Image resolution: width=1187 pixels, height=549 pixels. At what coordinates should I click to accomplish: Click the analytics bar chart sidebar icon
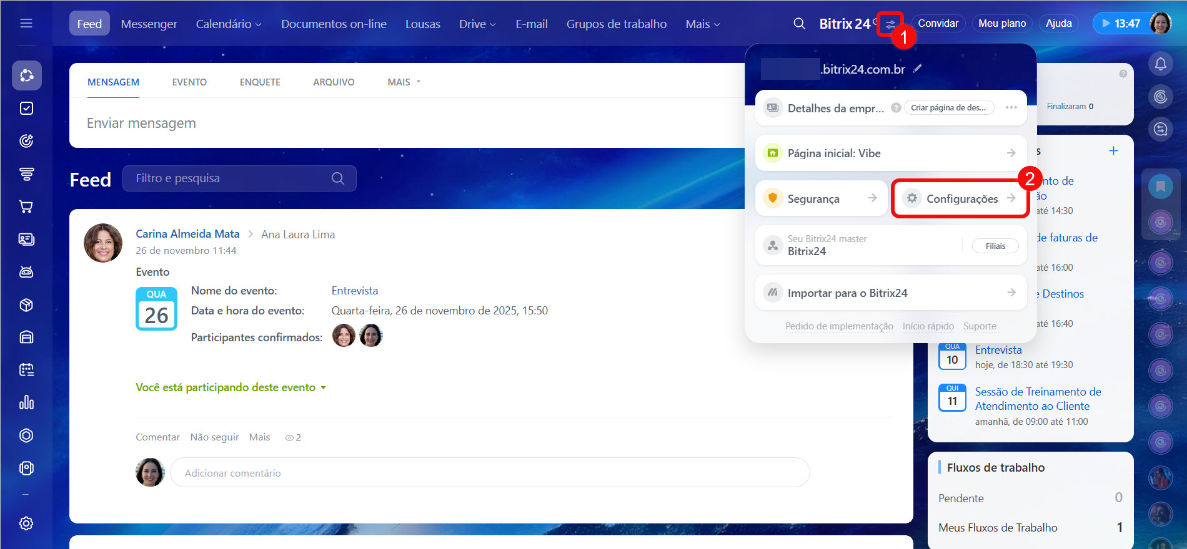coord(26,402)
